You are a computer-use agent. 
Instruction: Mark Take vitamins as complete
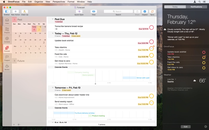[152, 49]
